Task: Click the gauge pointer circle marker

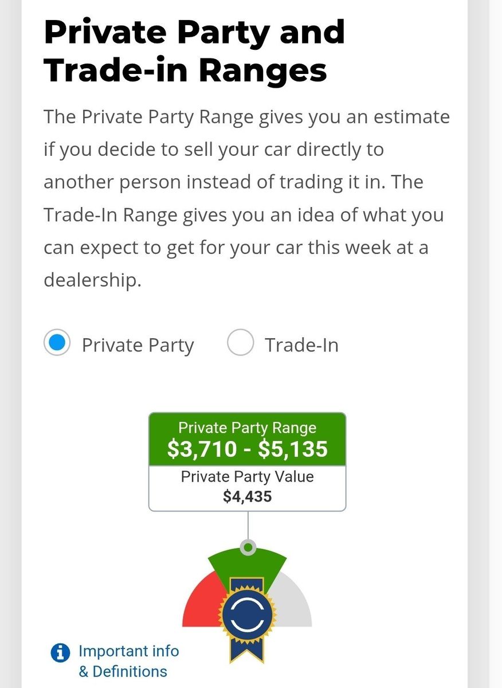Action: tap(248, 548)
